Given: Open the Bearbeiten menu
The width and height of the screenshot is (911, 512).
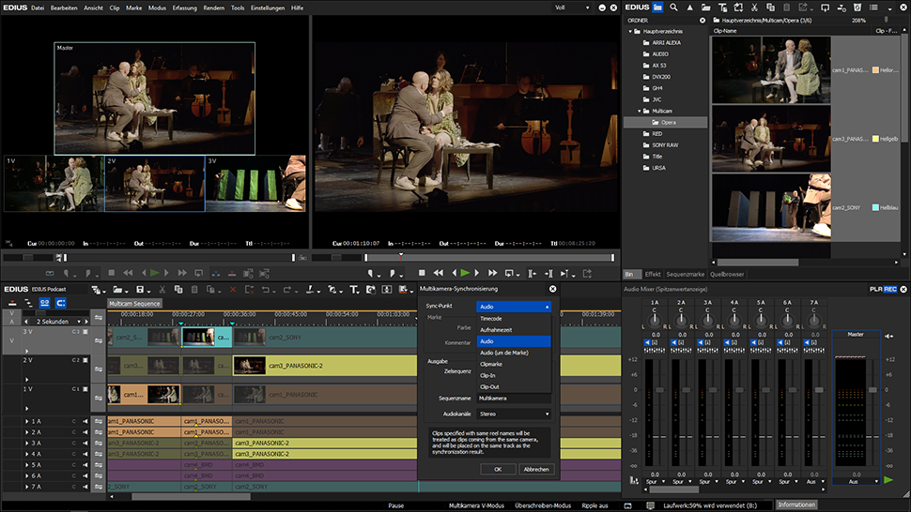Looking at the screenshot, I should (64, 8).
